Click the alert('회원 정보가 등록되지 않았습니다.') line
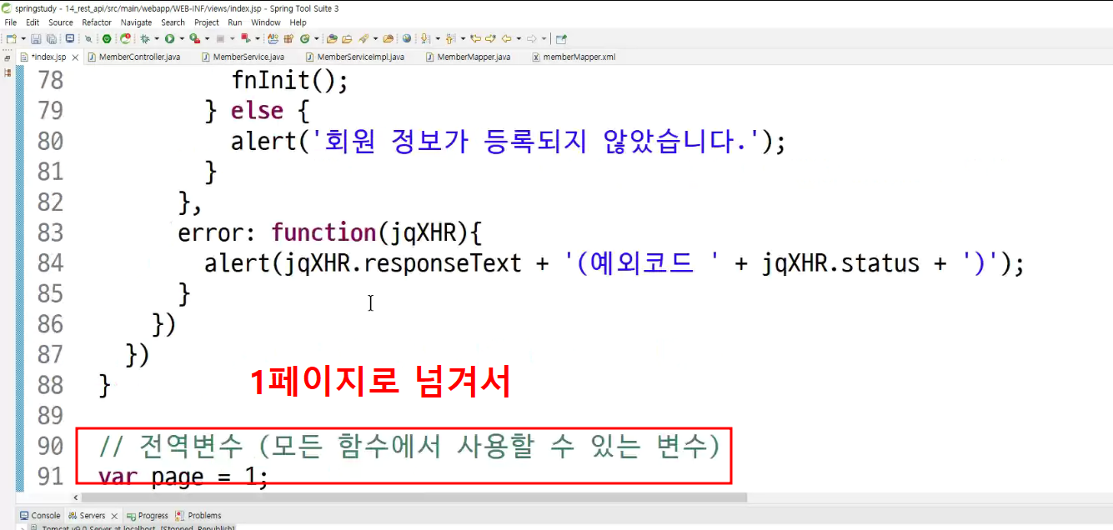This screenshot has width=1113, height=530. pos(508,142)
